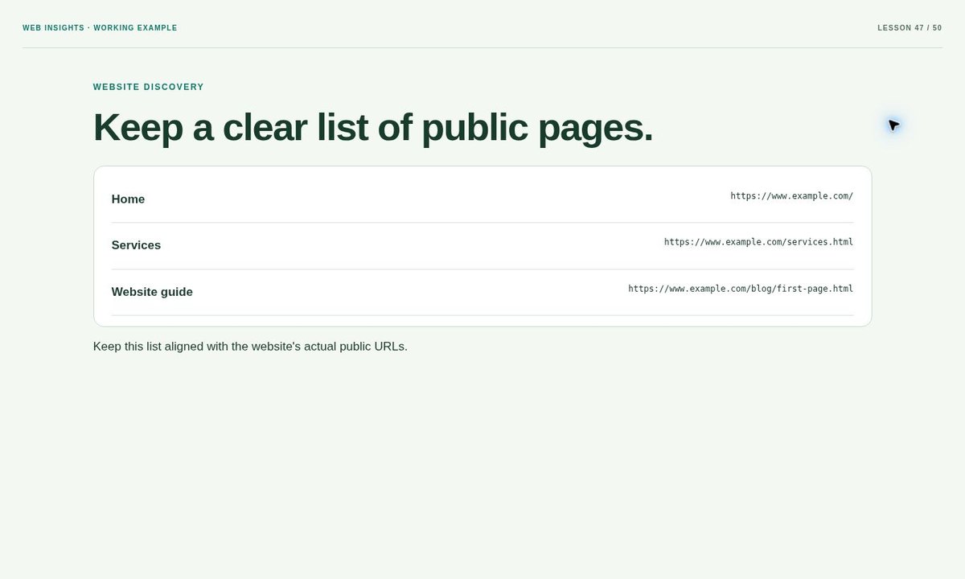The width and height of the screenshot is (965, 579).
Task: Click the Website guide row label
Action: pos(152,292)
